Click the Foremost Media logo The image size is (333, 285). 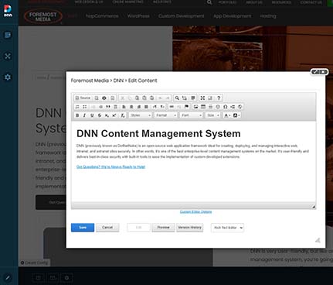(x=43, y=16)
